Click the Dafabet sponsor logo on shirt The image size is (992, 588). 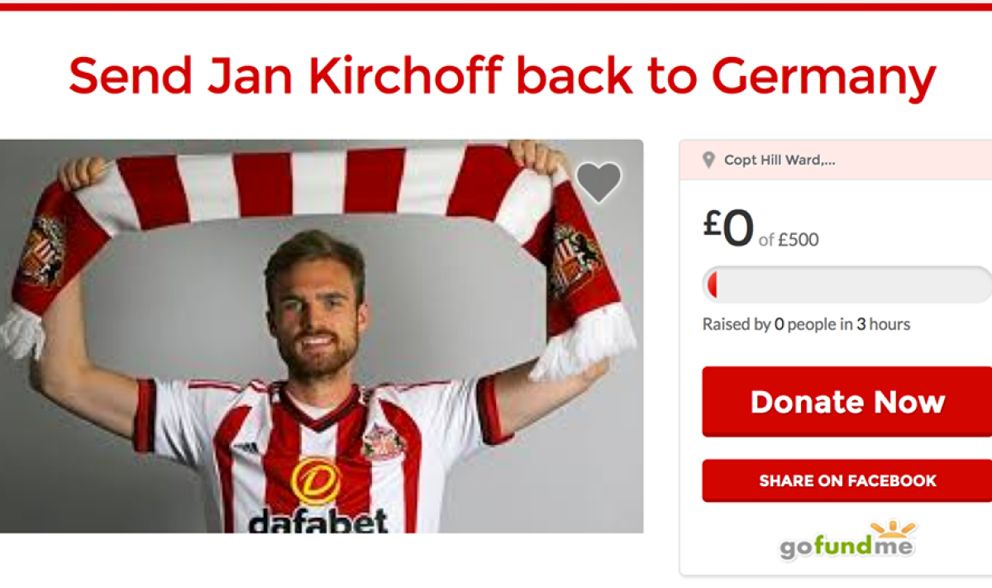click(x=317, y=499)
